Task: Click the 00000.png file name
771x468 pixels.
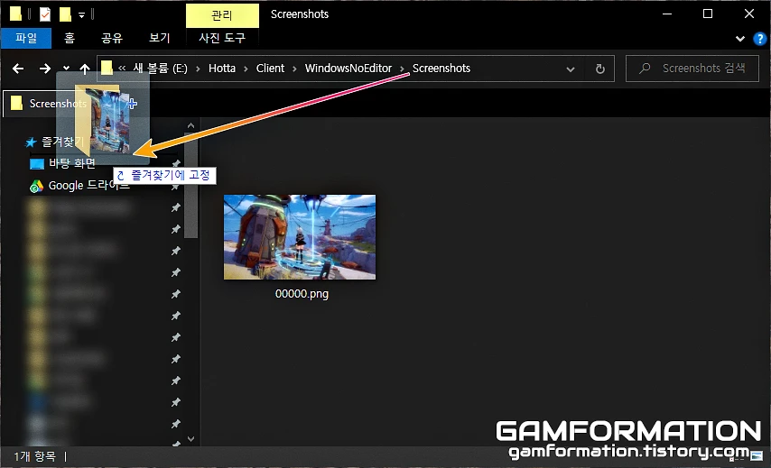Action: click(x=302, y=294)
